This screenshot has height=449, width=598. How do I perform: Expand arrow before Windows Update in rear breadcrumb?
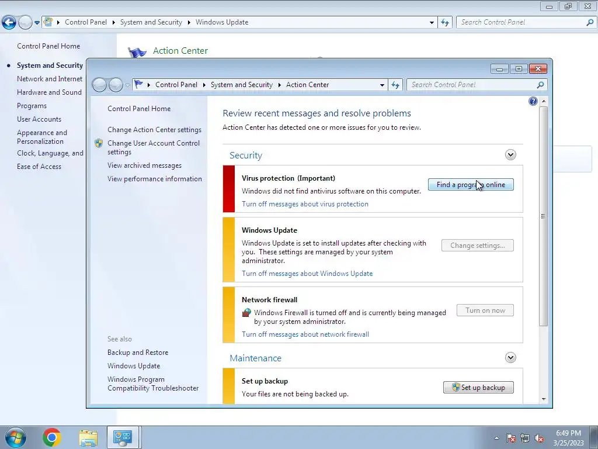189,22
